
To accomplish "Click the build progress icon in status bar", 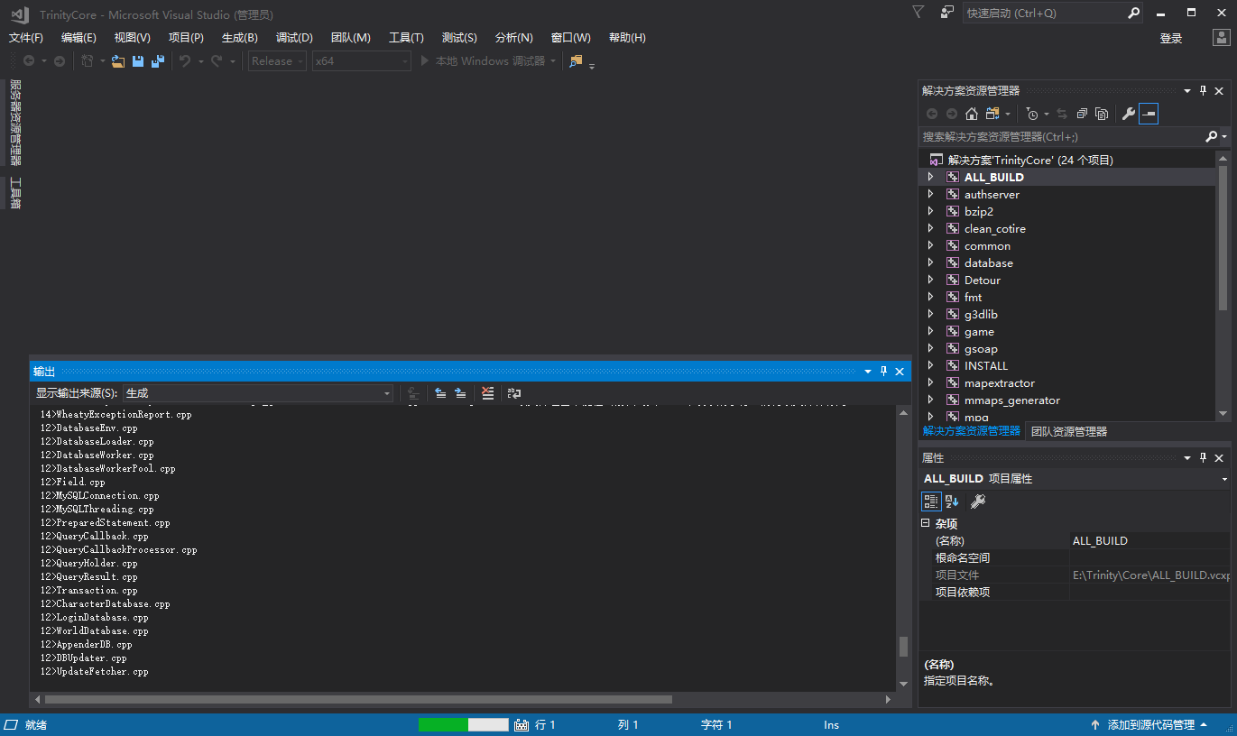I will click(522, 725).
